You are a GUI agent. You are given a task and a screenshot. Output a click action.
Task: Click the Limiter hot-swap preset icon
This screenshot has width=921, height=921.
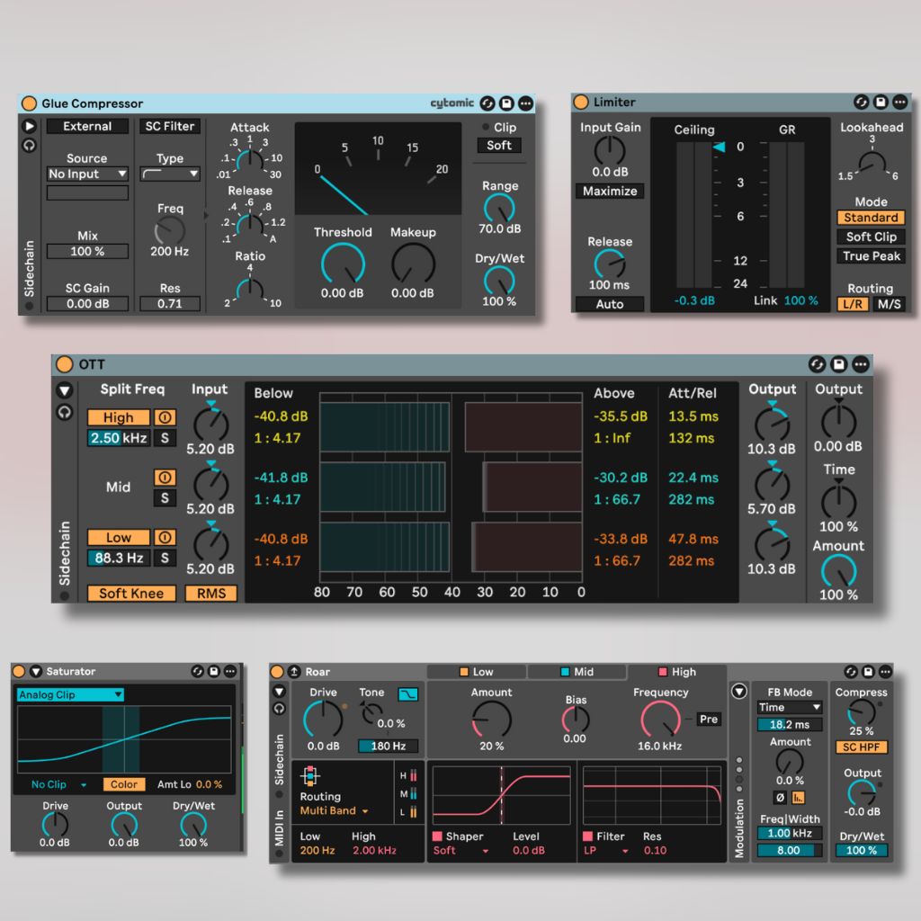(x=861, y=103)
